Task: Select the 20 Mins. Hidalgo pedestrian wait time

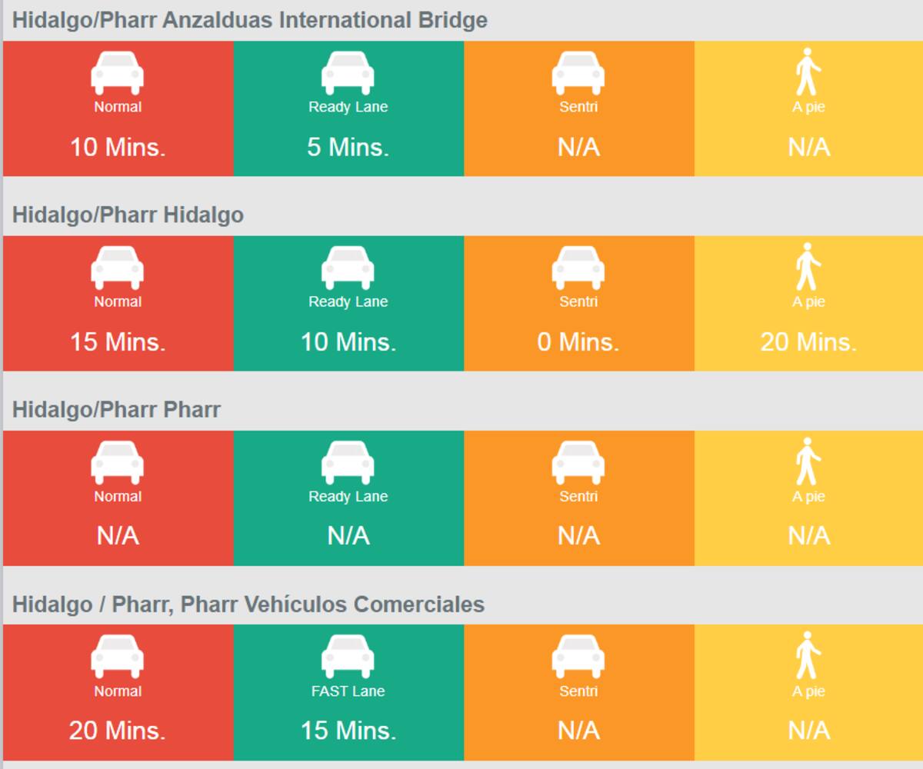Action: (x=808, y=342)
